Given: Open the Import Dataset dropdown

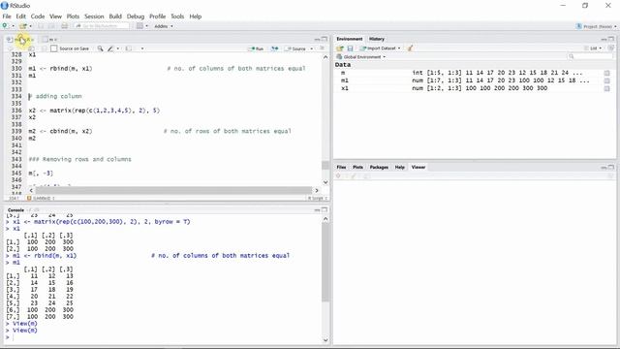Looking at the screenshot, I should [381, 48].
